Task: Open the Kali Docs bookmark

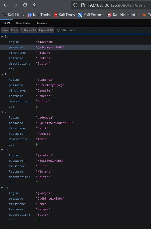Action: [64, 15]
